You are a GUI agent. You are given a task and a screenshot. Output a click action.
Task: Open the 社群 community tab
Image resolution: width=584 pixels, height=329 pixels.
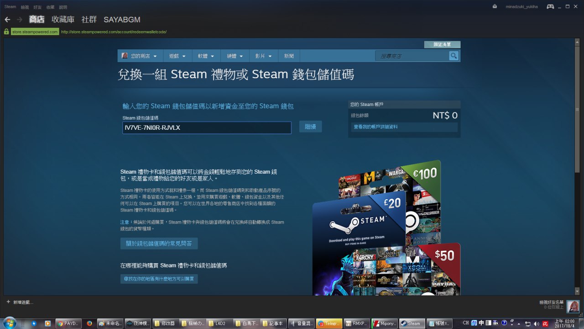[89, 20]
